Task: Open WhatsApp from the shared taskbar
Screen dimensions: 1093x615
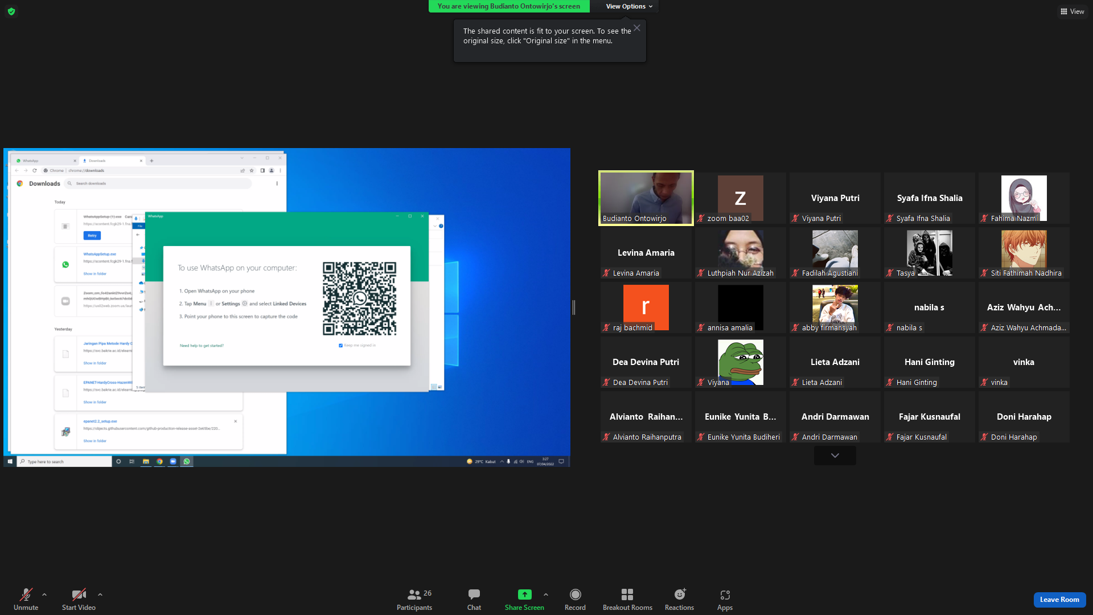Action: [x=187, y=461]
